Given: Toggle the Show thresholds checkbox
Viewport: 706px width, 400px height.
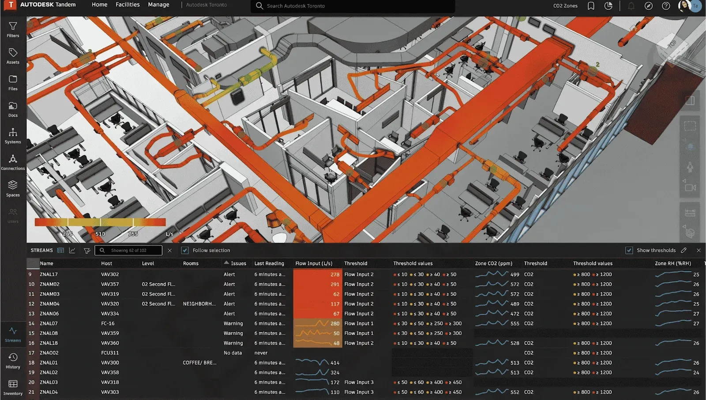Looking at the screenshot, I should (x=629, y=250).
